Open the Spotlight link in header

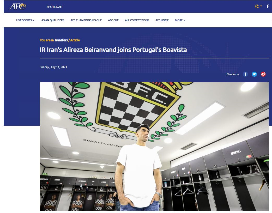[55, 7]
